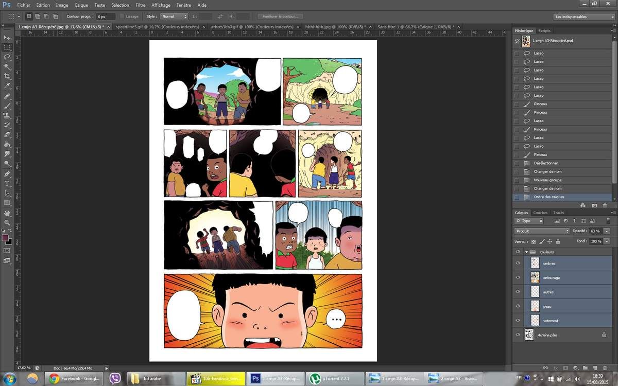Select the Move tool

pos(7,38)
